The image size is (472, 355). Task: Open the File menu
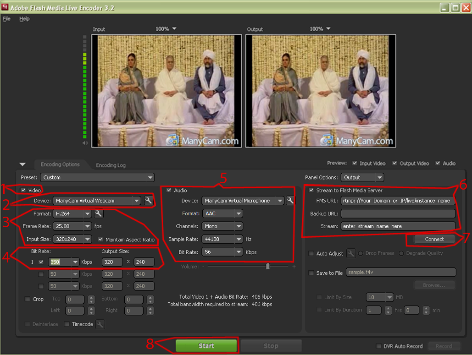tap(6, 19)
